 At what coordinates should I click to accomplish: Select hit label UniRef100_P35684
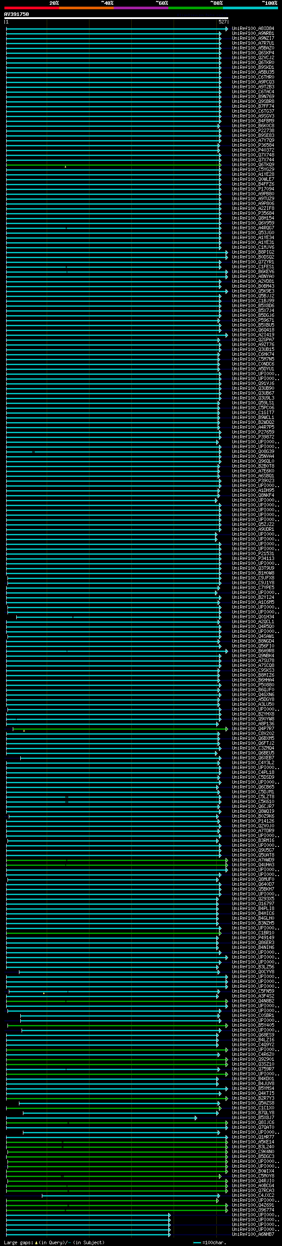(x=253, y=213)
